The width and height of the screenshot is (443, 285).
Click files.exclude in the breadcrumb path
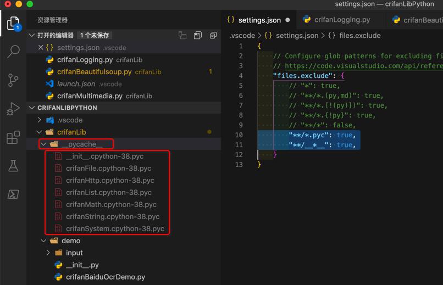pyautogui.click(x=359, y=36)
